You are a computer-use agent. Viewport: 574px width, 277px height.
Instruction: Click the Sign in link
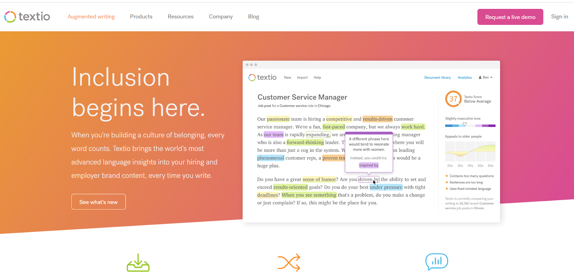[x=559, y=17]
